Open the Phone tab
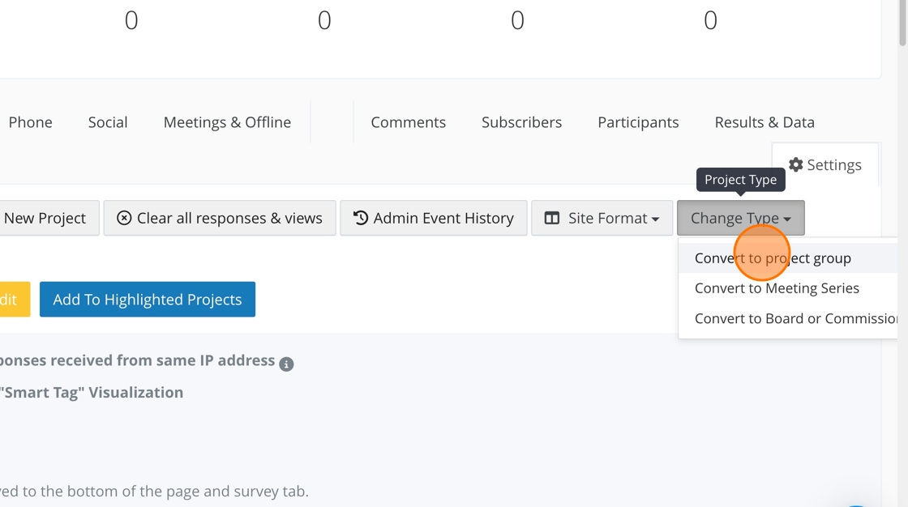Viewport: 908px width, 507px height. [31, 122]
